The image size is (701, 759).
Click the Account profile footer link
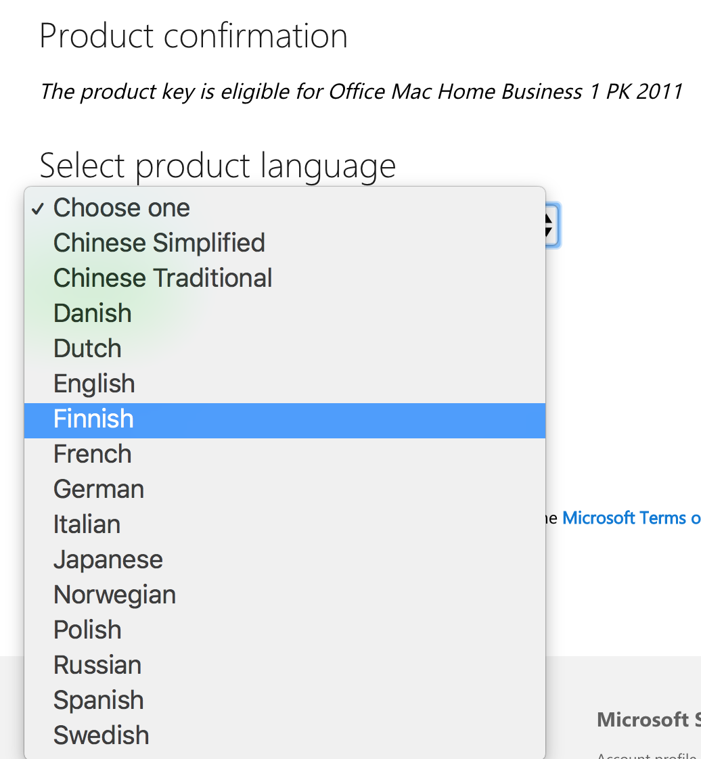coord(648,755)
